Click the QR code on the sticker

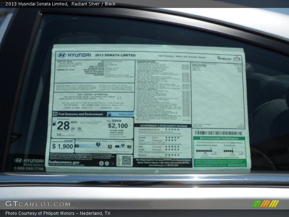click(x=126, y=161)
